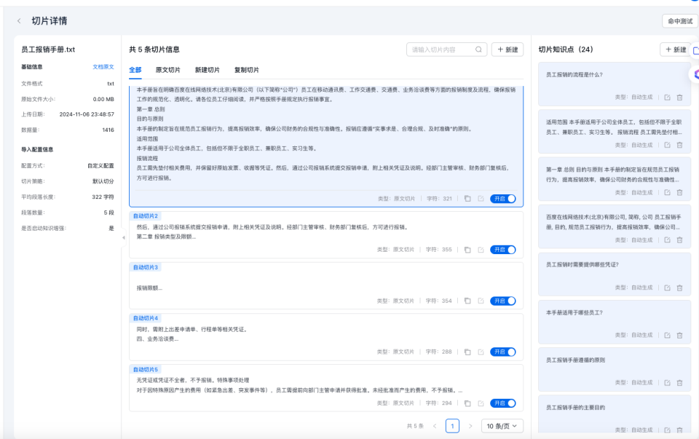Edit knowledge point 本手册适用于哪些员工?
Viewport: 699px width, 439px height.
click(x=667, y=335)
